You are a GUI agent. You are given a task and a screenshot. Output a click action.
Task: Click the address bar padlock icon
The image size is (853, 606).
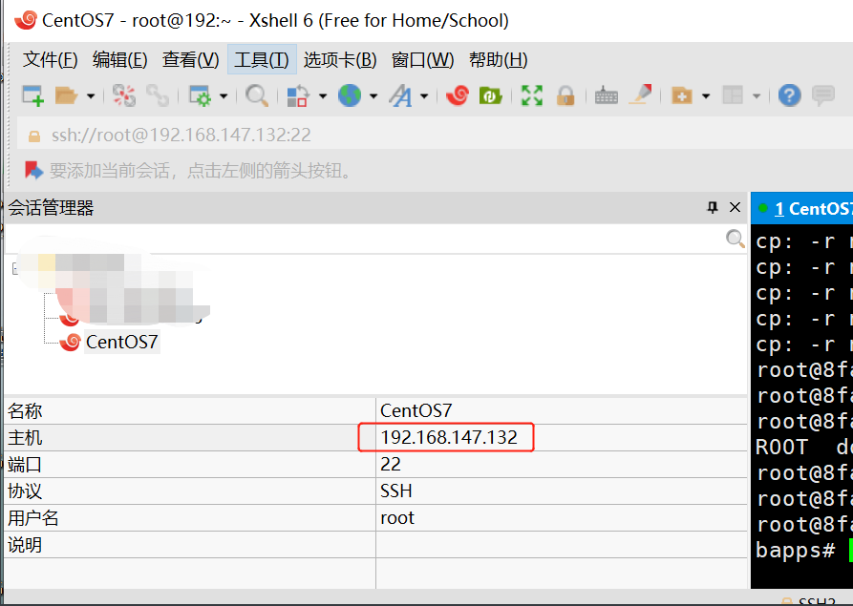(x=34, y=136)
